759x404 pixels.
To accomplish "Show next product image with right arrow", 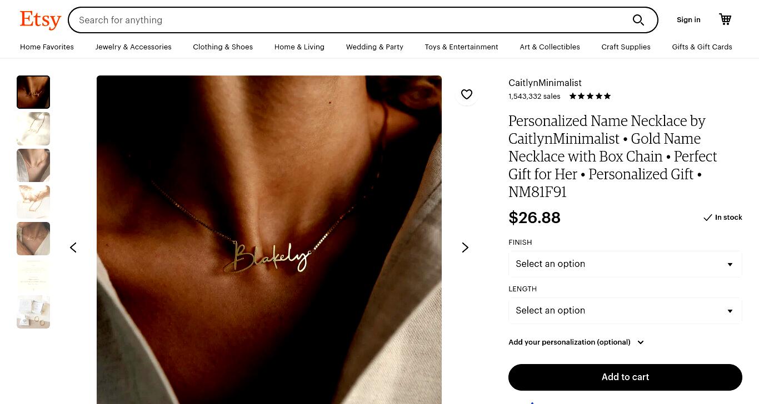I will (x=465, y=248).
